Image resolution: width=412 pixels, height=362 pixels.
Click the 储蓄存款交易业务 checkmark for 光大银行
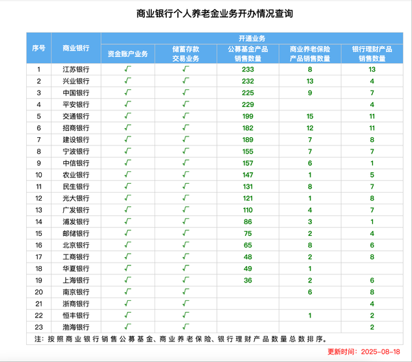186,197
